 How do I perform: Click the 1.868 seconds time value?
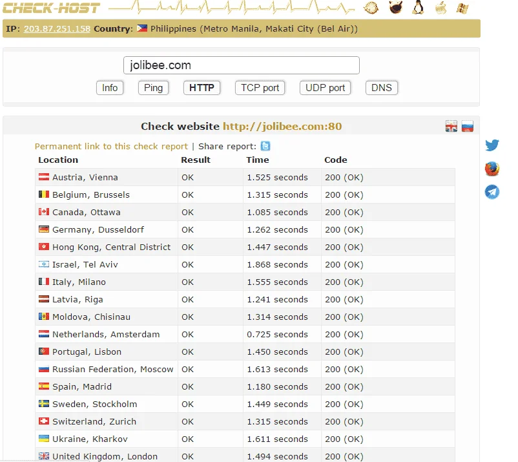point(277,265)
